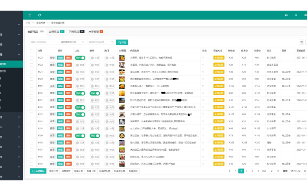The image size is (307, 191).
Task: Toggle the 上架 switch for item 4123
Action: pos(80,58)
